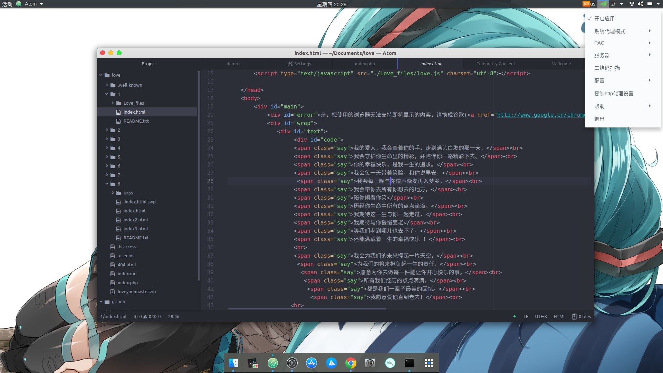Open the Settings tab
The image size is (663, 373).
click(299, 64)
